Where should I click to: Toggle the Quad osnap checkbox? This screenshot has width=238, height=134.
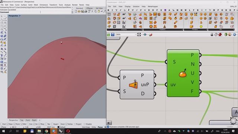pos(52,124)
